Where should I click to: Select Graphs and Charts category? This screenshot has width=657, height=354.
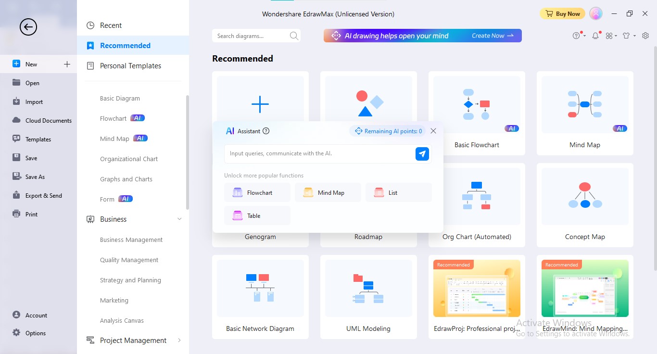126,179
